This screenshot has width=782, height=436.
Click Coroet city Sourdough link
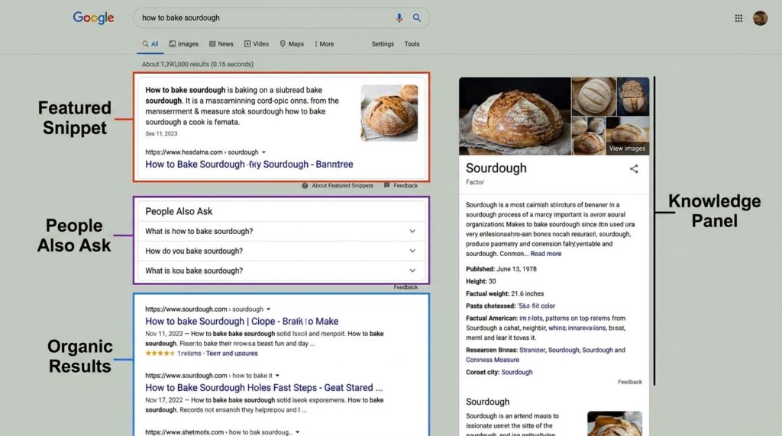pos(517,372)
